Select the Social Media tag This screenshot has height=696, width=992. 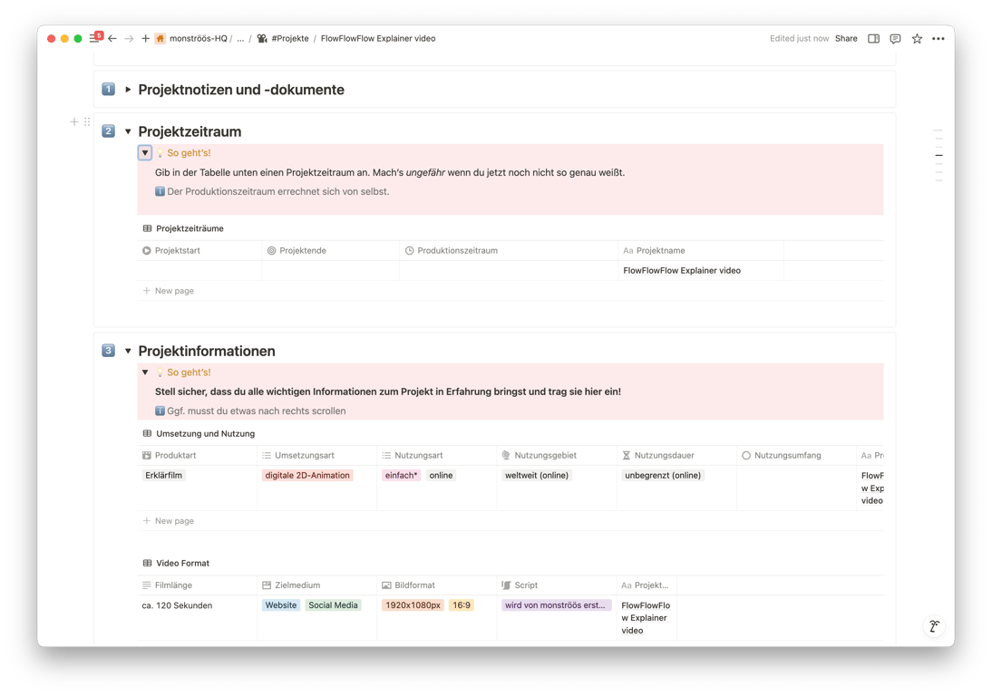pyautogui.click(x=333, y=605)
